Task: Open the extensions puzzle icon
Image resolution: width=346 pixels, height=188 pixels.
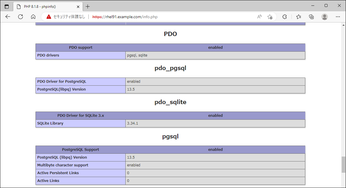Action: tap(285, 17)
